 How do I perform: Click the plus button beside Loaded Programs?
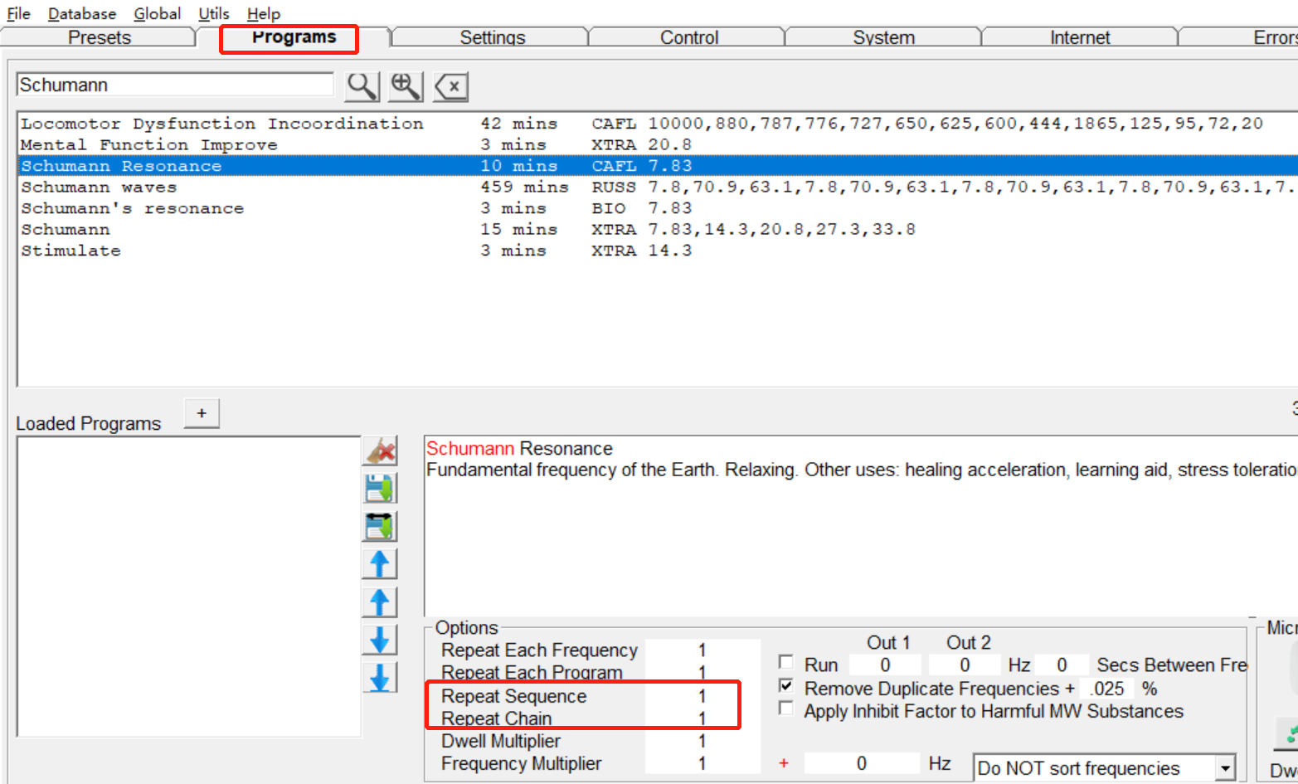[x=202, y=413]
